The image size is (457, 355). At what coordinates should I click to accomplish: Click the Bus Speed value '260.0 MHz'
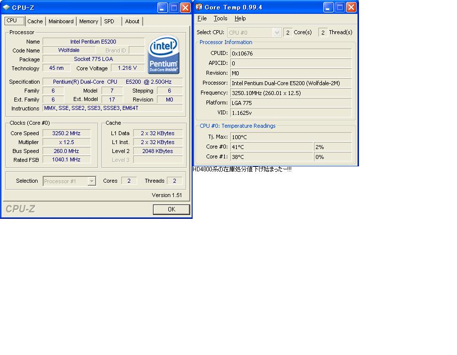click(66, 151)
